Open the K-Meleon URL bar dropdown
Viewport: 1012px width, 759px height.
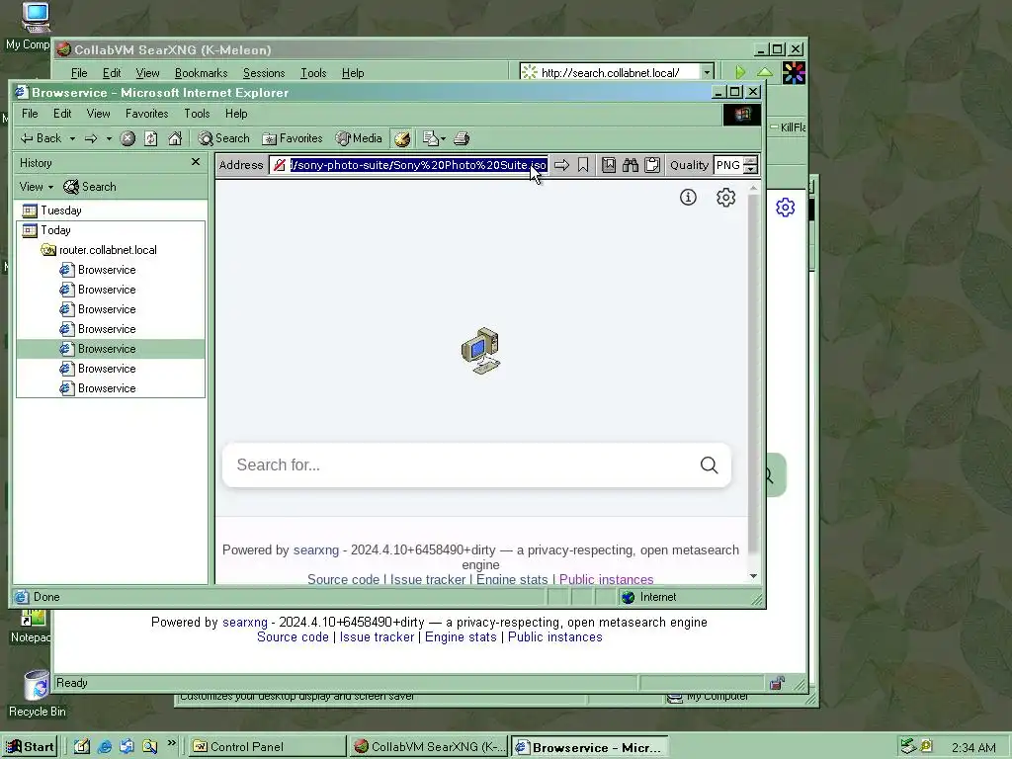tap(708, 72)
